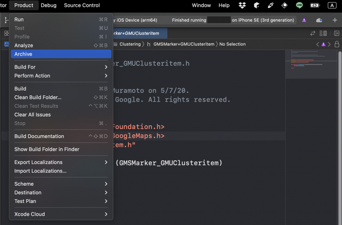Screen dimensions: 342x225
Task: Click the code minimap on the right
Action: point(311,63)
